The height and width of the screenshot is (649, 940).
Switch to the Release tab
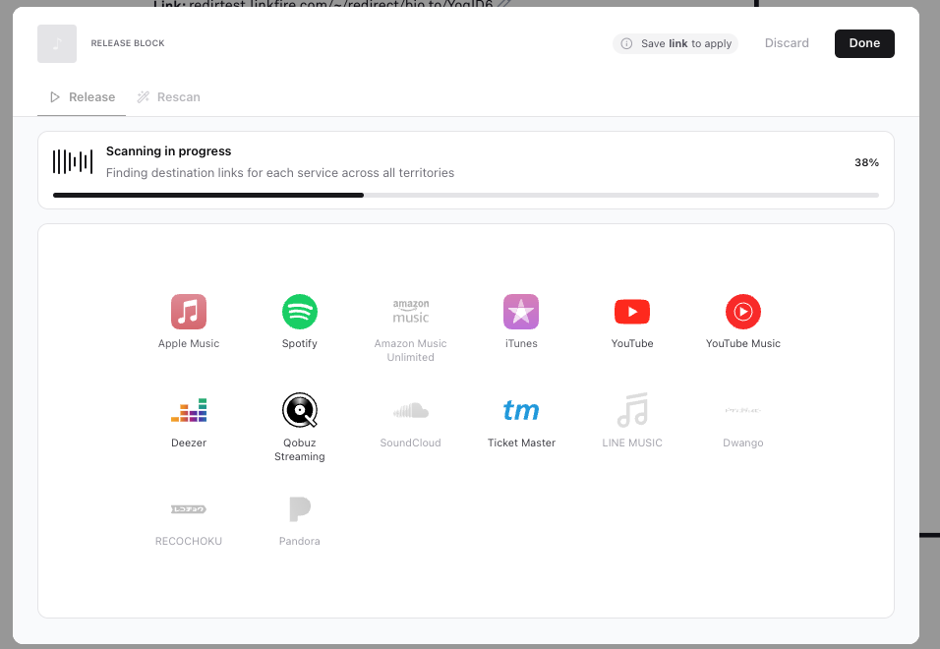coord(82,97)
